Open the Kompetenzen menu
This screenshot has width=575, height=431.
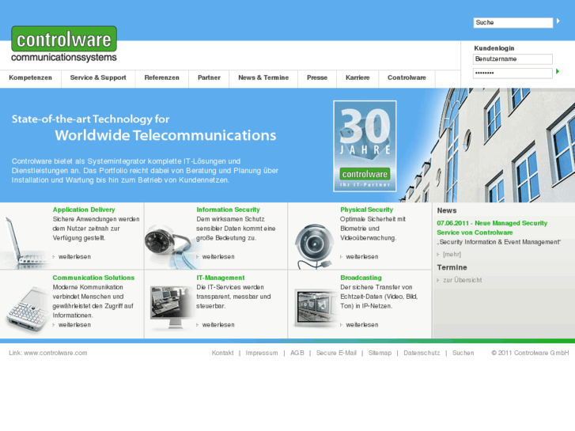(30, 78)
